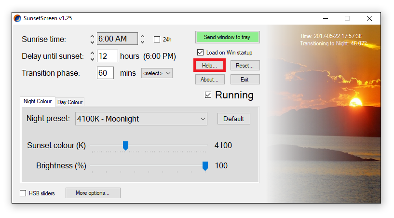Toggle Load on Win startup checkbox
Screen dimensions: 394x218
(x=200, y=52)
